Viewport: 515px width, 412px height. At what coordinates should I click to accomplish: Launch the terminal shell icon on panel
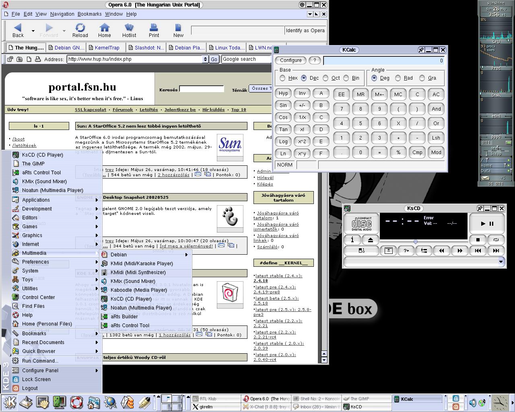pos(42,402)
